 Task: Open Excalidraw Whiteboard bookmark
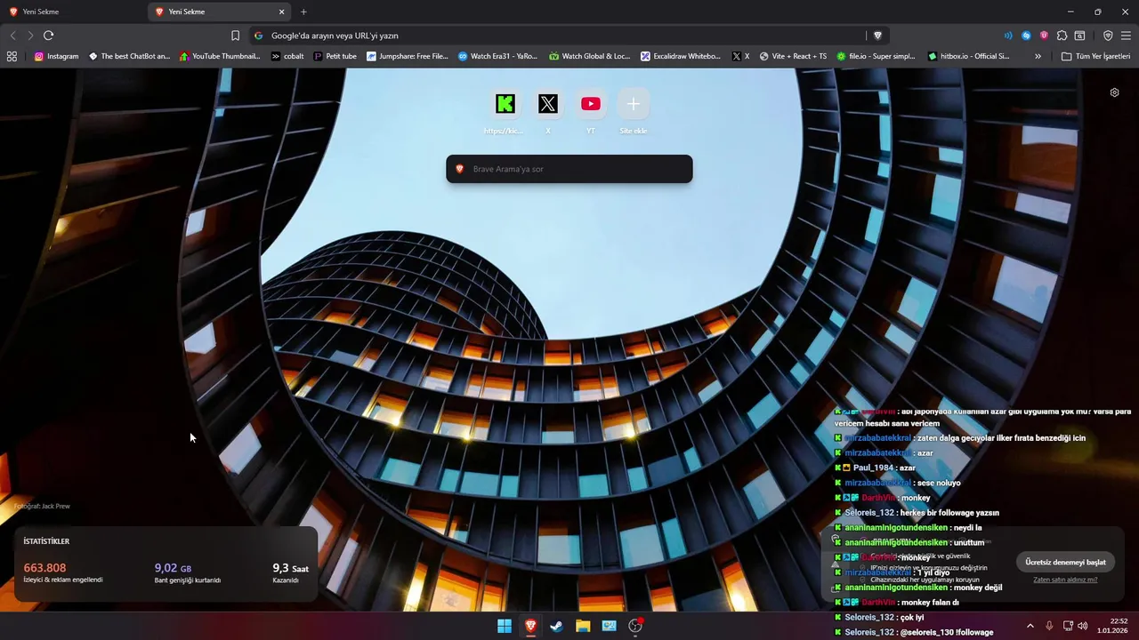tap(681, 56)
